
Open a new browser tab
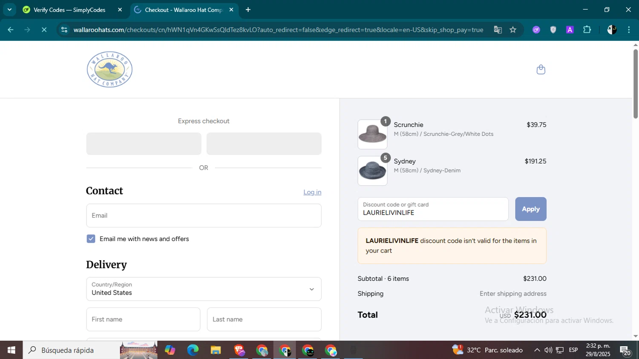tap(248, 10)
